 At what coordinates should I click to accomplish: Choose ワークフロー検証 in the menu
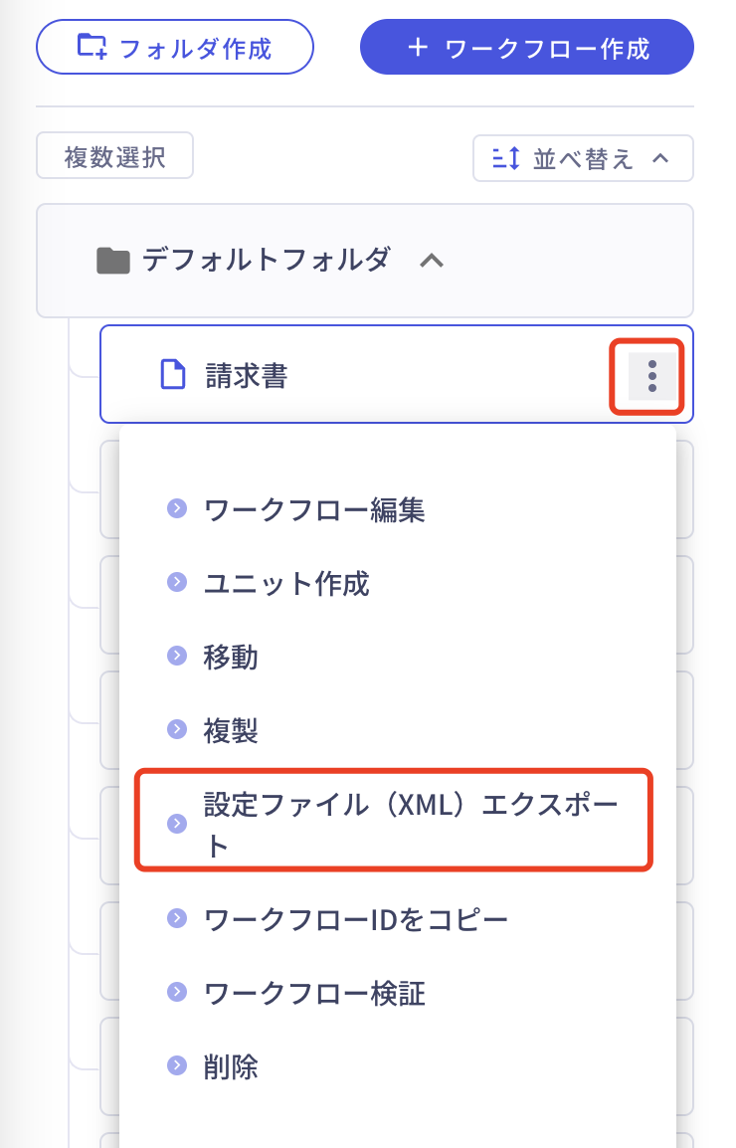coord(314,993)
